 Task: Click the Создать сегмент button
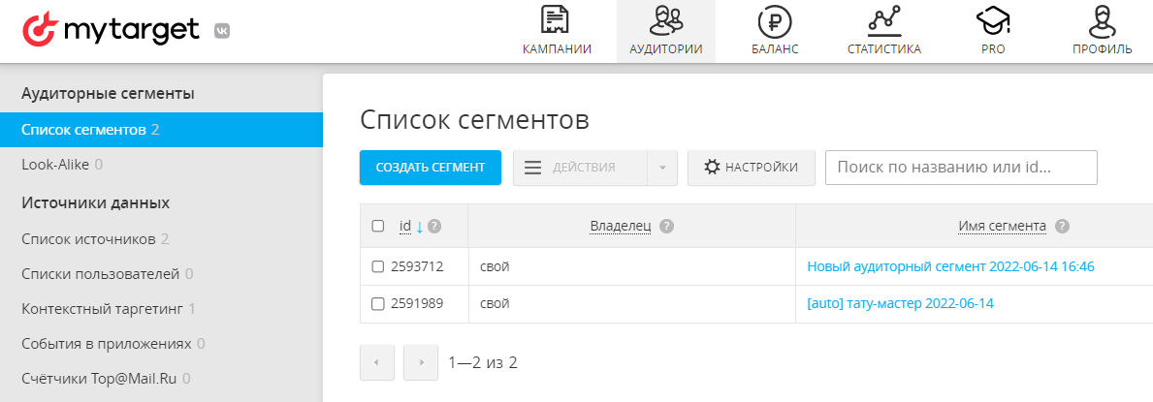tap(431, 168)
